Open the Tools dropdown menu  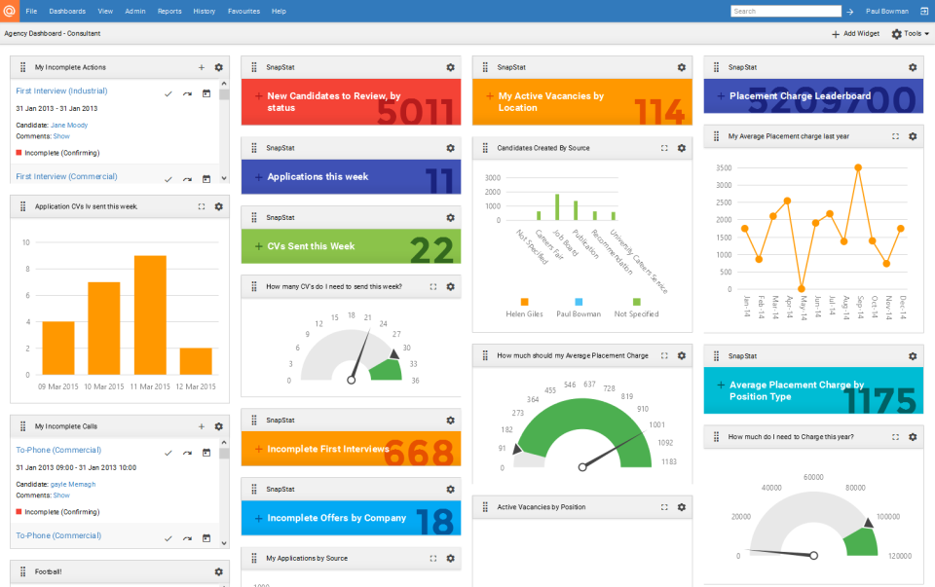coord(911,33)
